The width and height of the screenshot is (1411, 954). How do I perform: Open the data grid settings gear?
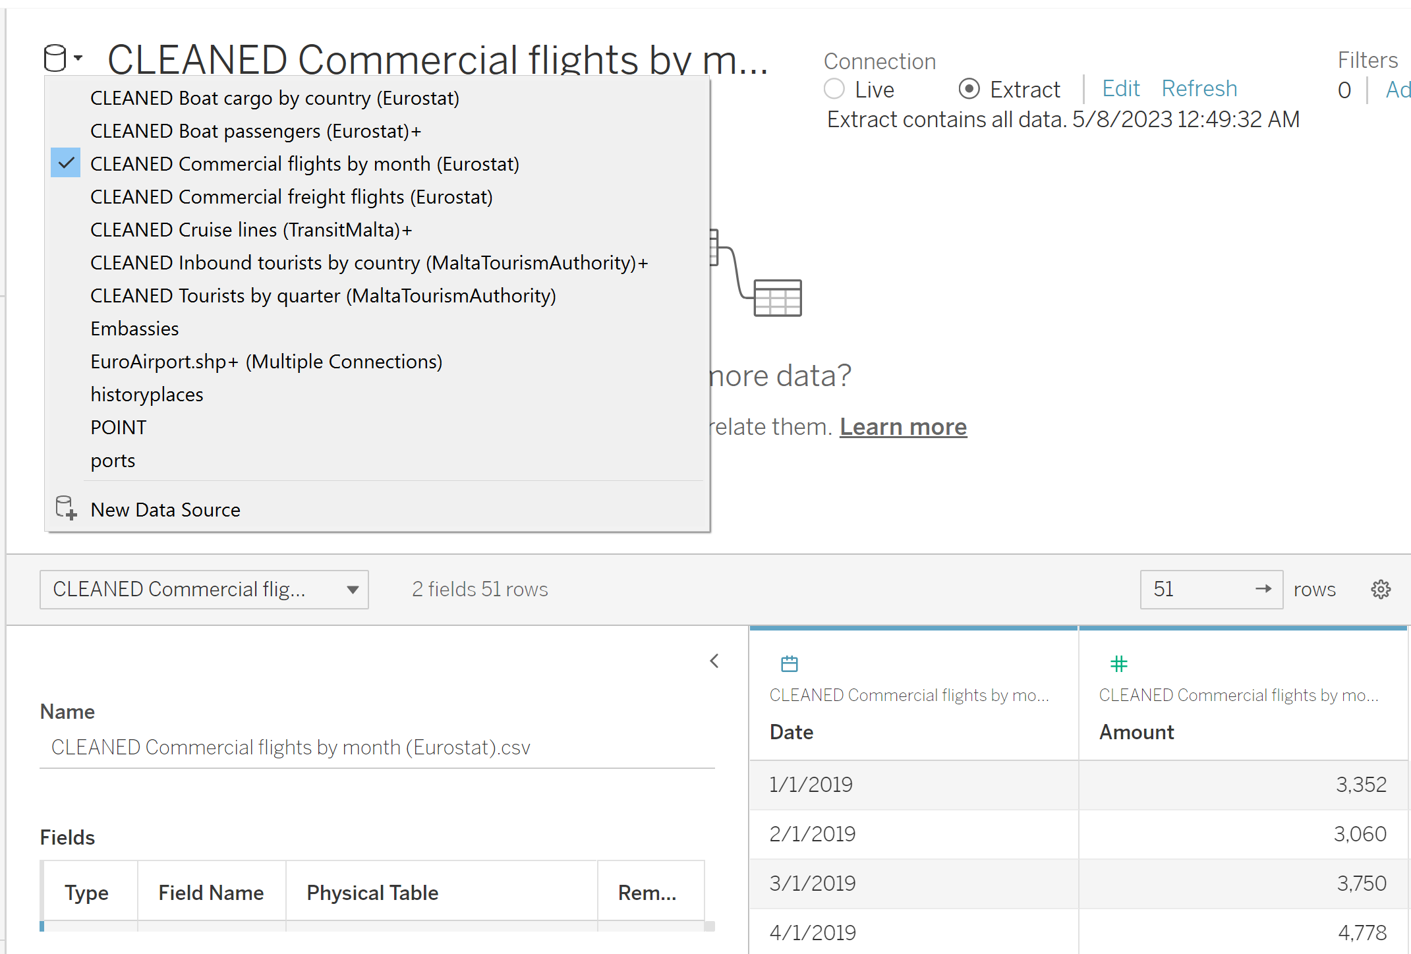tap(1381, 589)
